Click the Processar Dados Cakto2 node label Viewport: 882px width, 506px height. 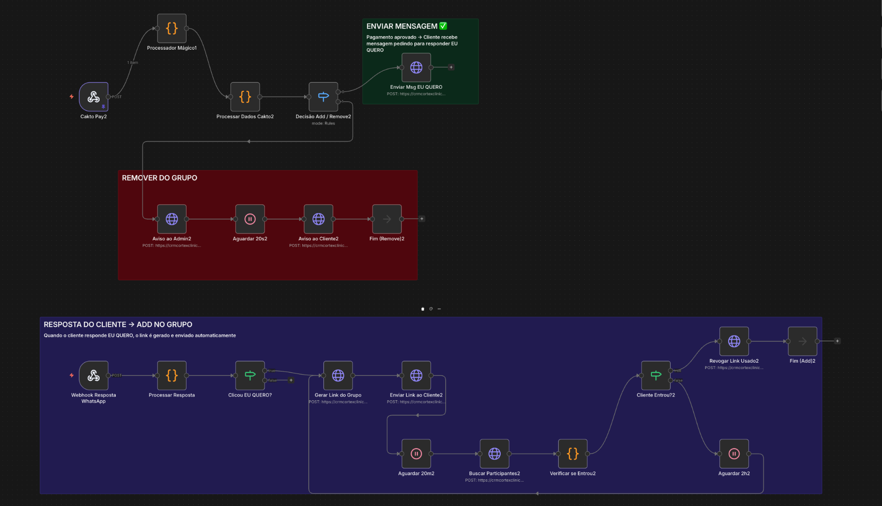245,117
